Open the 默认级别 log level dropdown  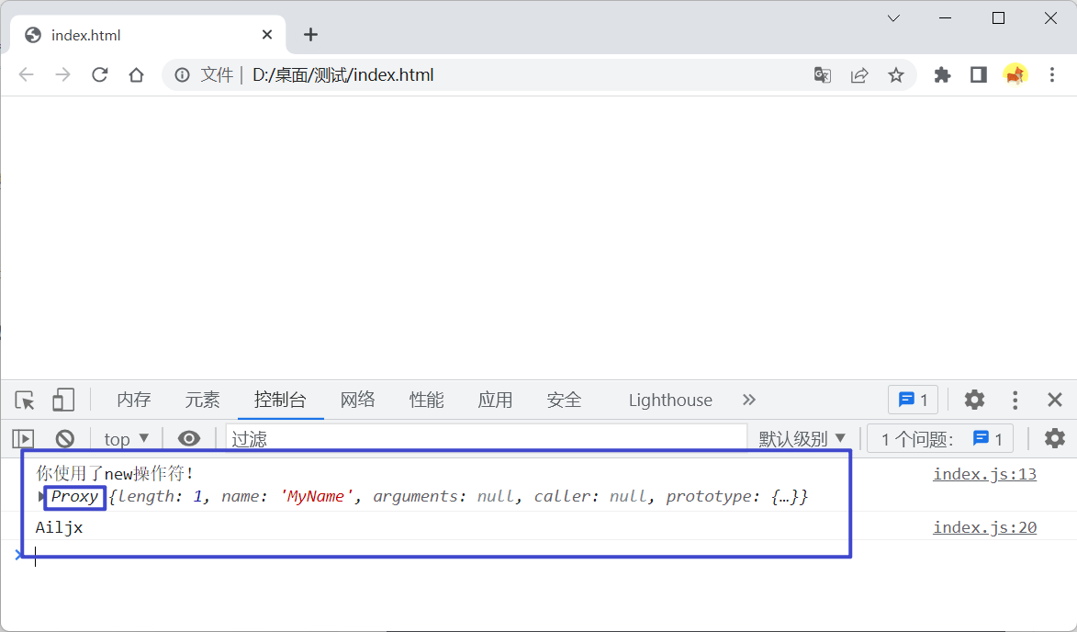pyautogui.click(x=802, y=438)
